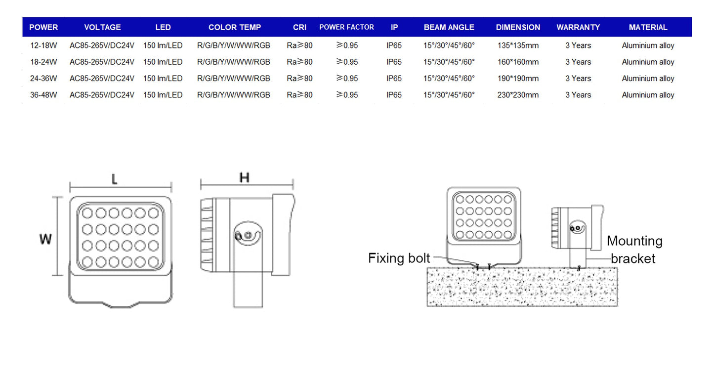Image resolution: width=714 pixels, height=380 pixels.
Task: Click the speckled concrete mounting base
Action: (522, 287)
